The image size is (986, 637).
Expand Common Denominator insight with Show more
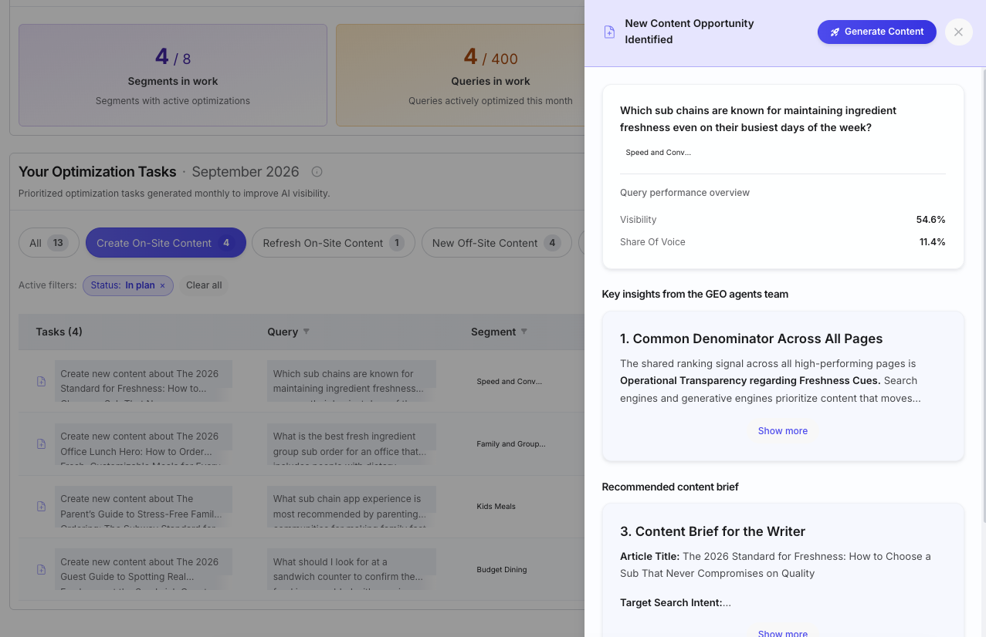782,431
